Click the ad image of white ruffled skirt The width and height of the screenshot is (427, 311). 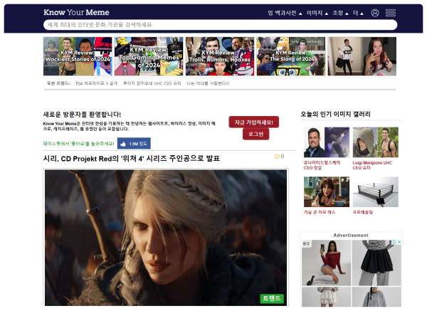326,297
